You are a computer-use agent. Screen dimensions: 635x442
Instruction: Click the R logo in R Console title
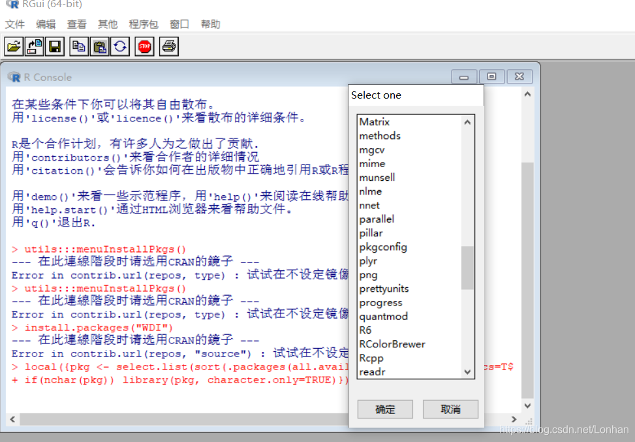(14, 77)
